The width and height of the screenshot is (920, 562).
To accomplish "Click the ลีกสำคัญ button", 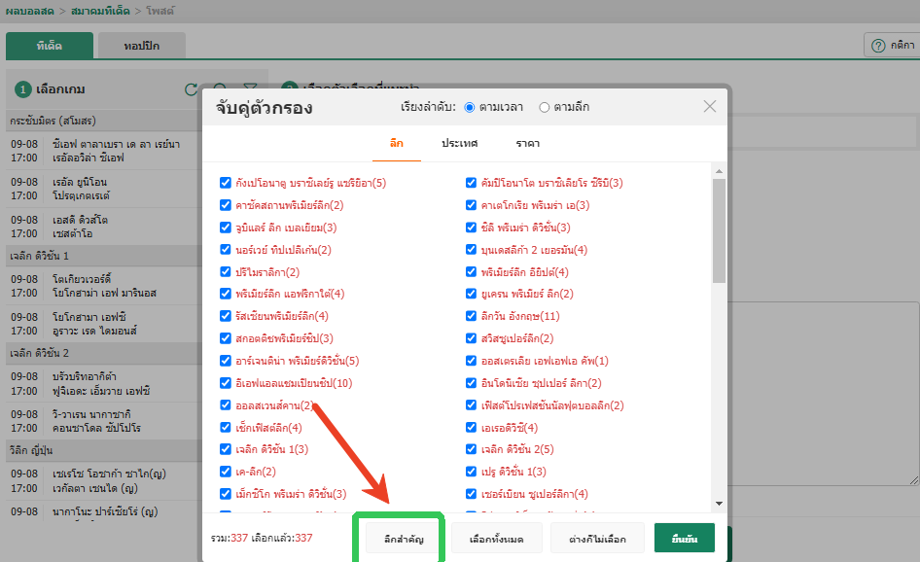I will 404,538.
